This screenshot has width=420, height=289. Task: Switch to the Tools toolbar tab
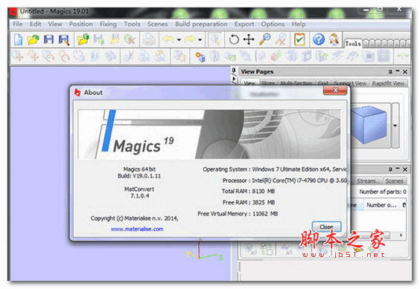[352, 43]
